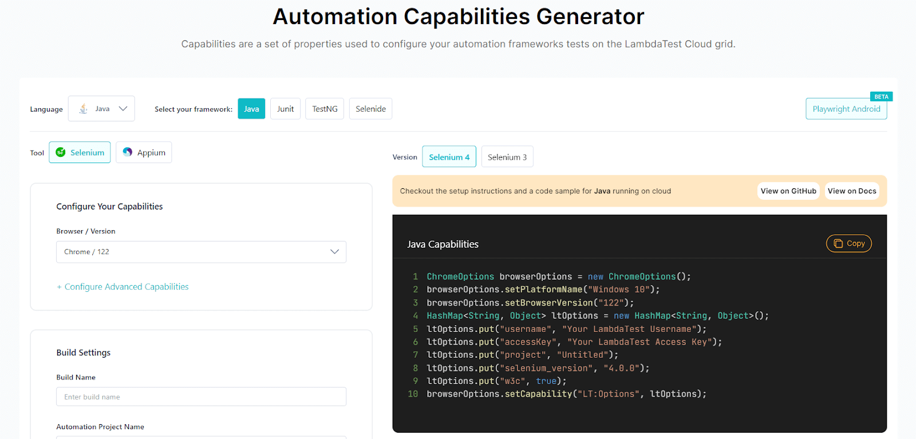This screenshot has width=916, height=439.
Task: Click code line with "selenium_version", "4.0.0"
Action: pos(538,368)
